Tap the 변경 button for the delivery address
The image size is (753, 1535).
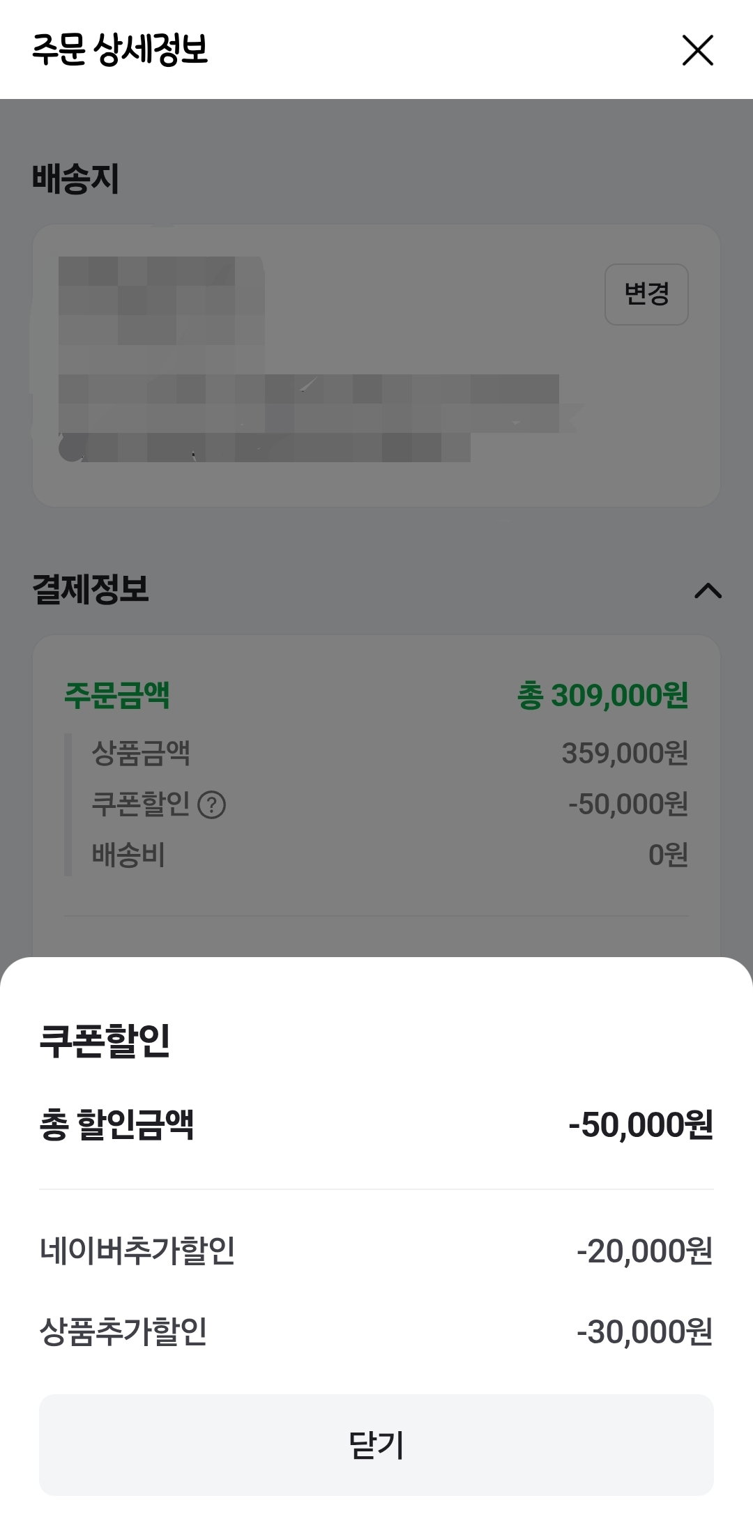646,294
